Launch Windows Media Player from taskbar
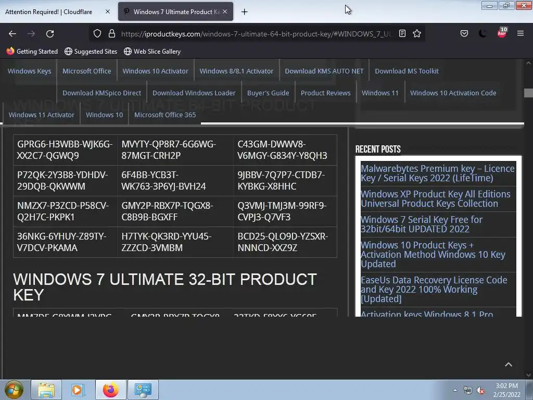Viewport: 533px width, 400px height. click(x=78, y=390)
